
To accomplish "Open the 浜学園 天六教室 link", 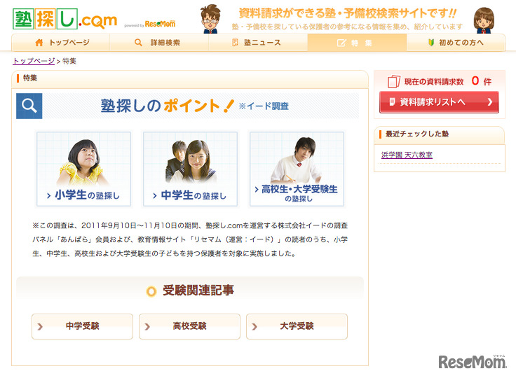I will 407,155.
